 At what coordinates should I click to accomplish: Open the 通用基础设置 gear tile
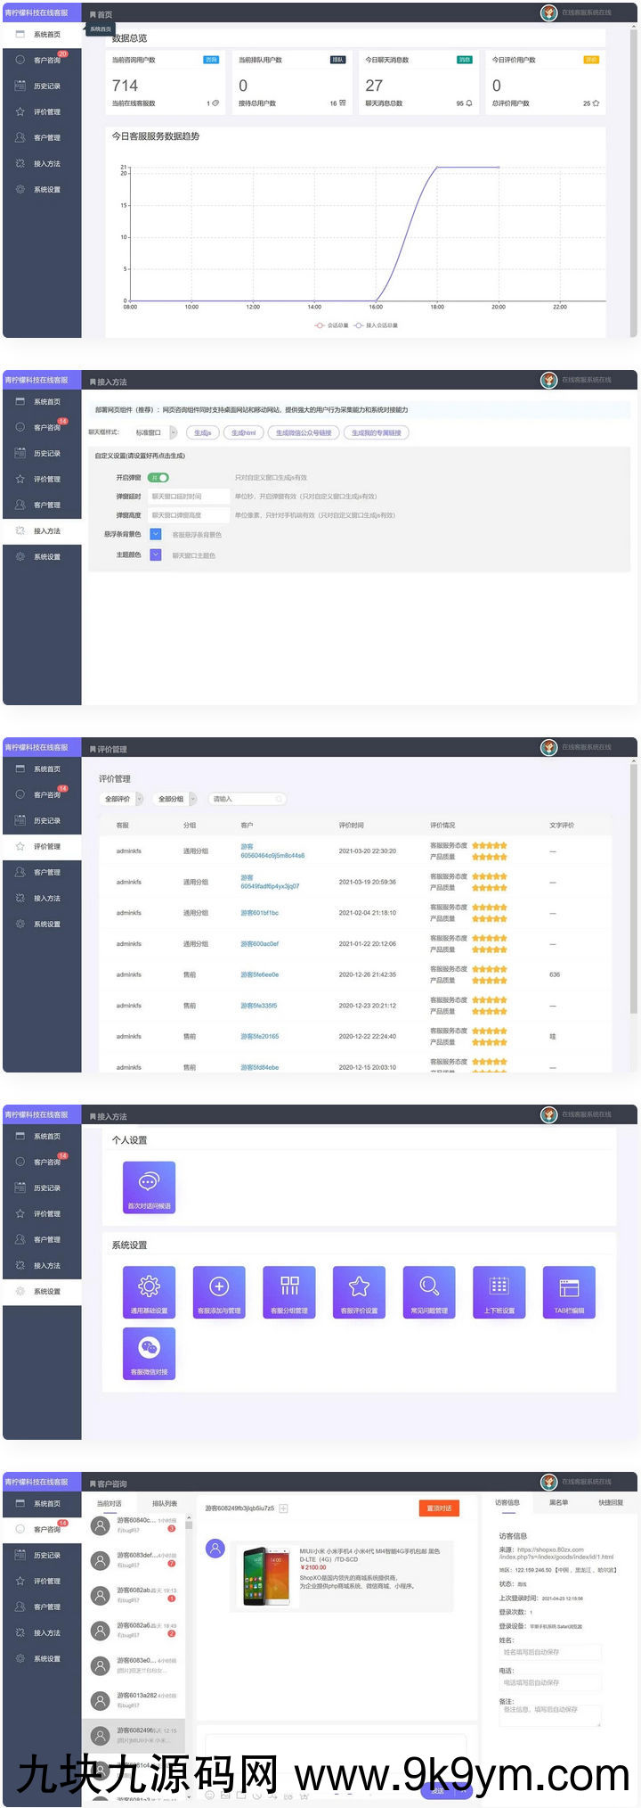149,1291
